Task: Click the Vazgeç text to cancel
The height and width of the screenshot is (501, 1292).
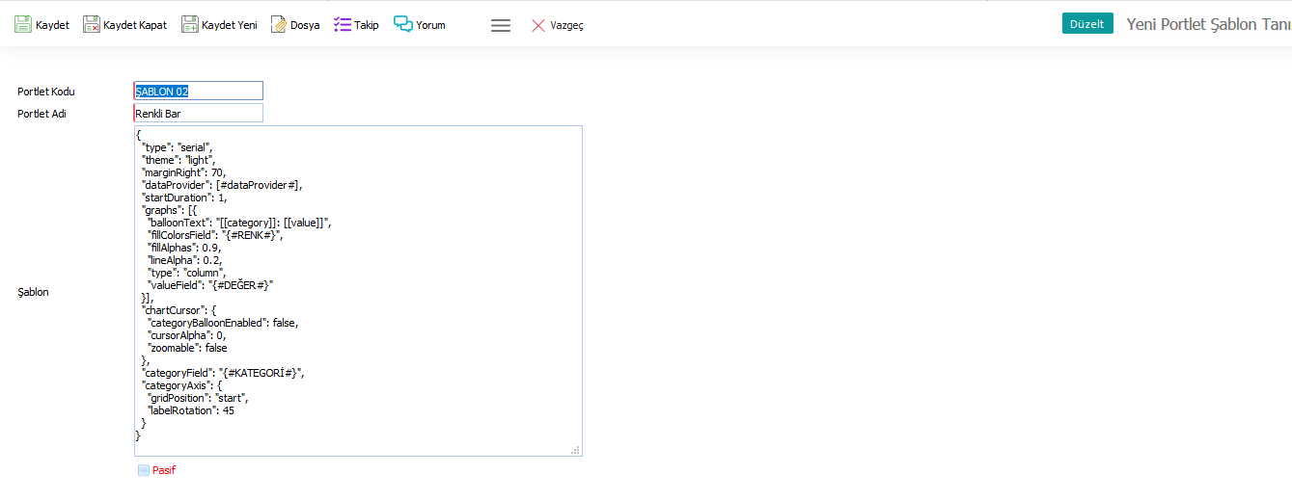Action: 566,26
